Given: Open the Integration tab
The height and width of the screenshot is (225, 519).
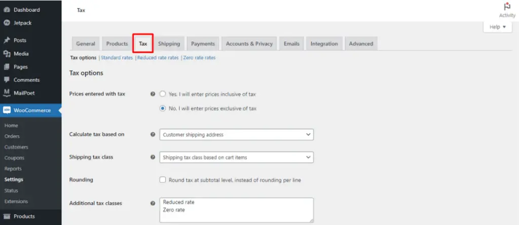Looking at the screenshot, I should tap(324, 44).
